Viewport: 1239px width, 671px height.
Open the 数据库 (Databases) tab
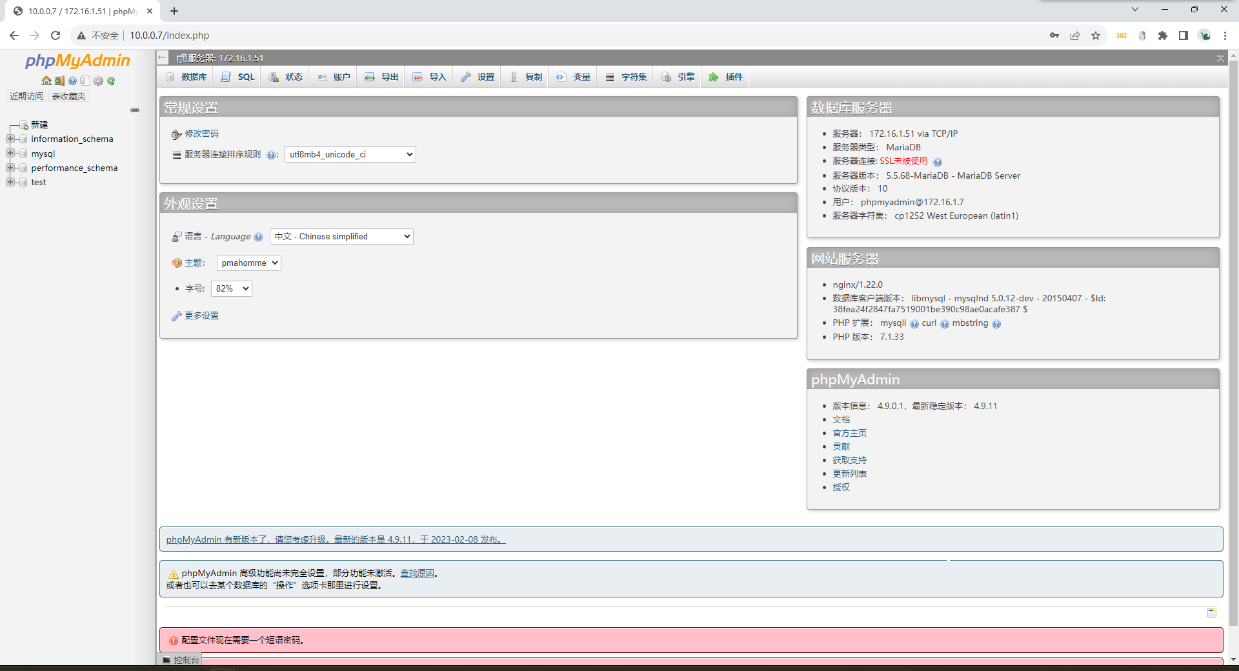click(x=186, y=77)
